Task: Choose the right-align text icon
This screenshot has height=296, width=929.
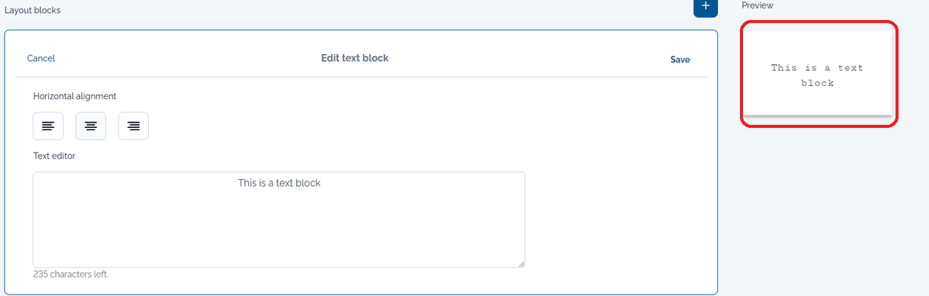Action: click(133, 126)
